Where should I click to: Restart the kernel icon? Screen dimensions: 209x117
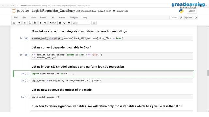(64, 23)
